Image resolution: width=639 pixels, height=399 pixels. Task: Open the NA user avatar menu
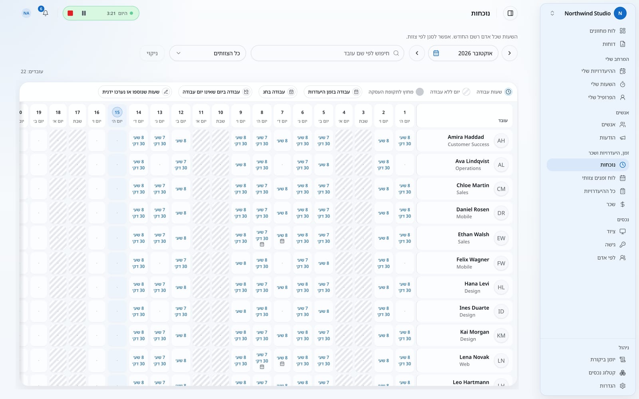tap(26, 13)
